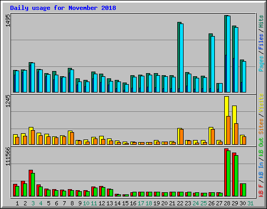Image resolution: width=267 pixels, height=209 pixels.
Task: Click the 'Sites' legend label
Action: point(261,126)
